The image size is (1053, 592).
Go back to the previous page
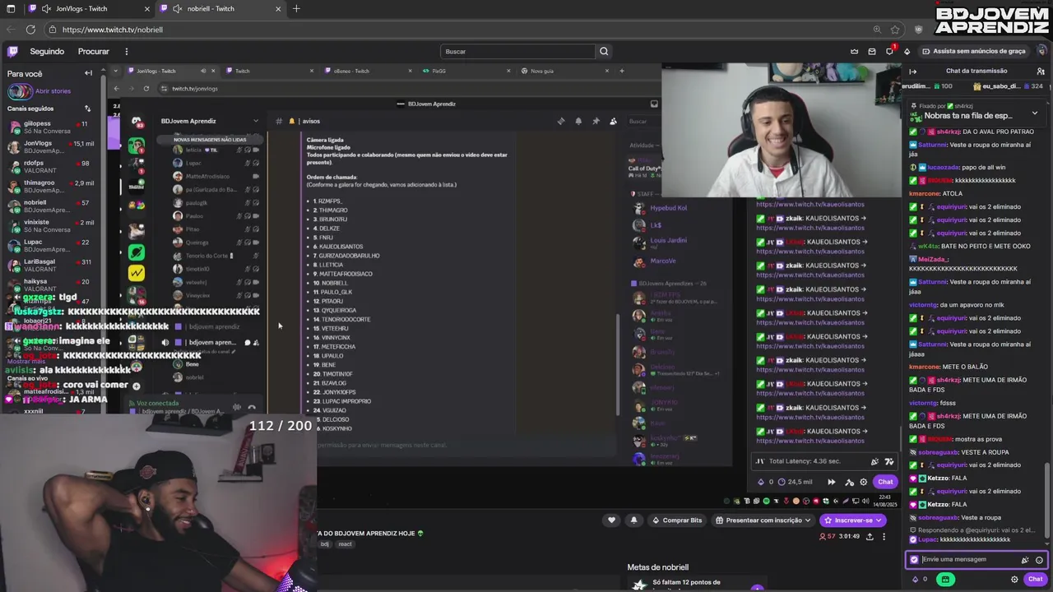(x=10, y=30)
